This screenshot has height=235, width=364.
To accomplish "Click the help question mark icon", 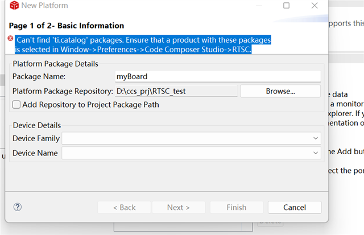I will 17,207.
